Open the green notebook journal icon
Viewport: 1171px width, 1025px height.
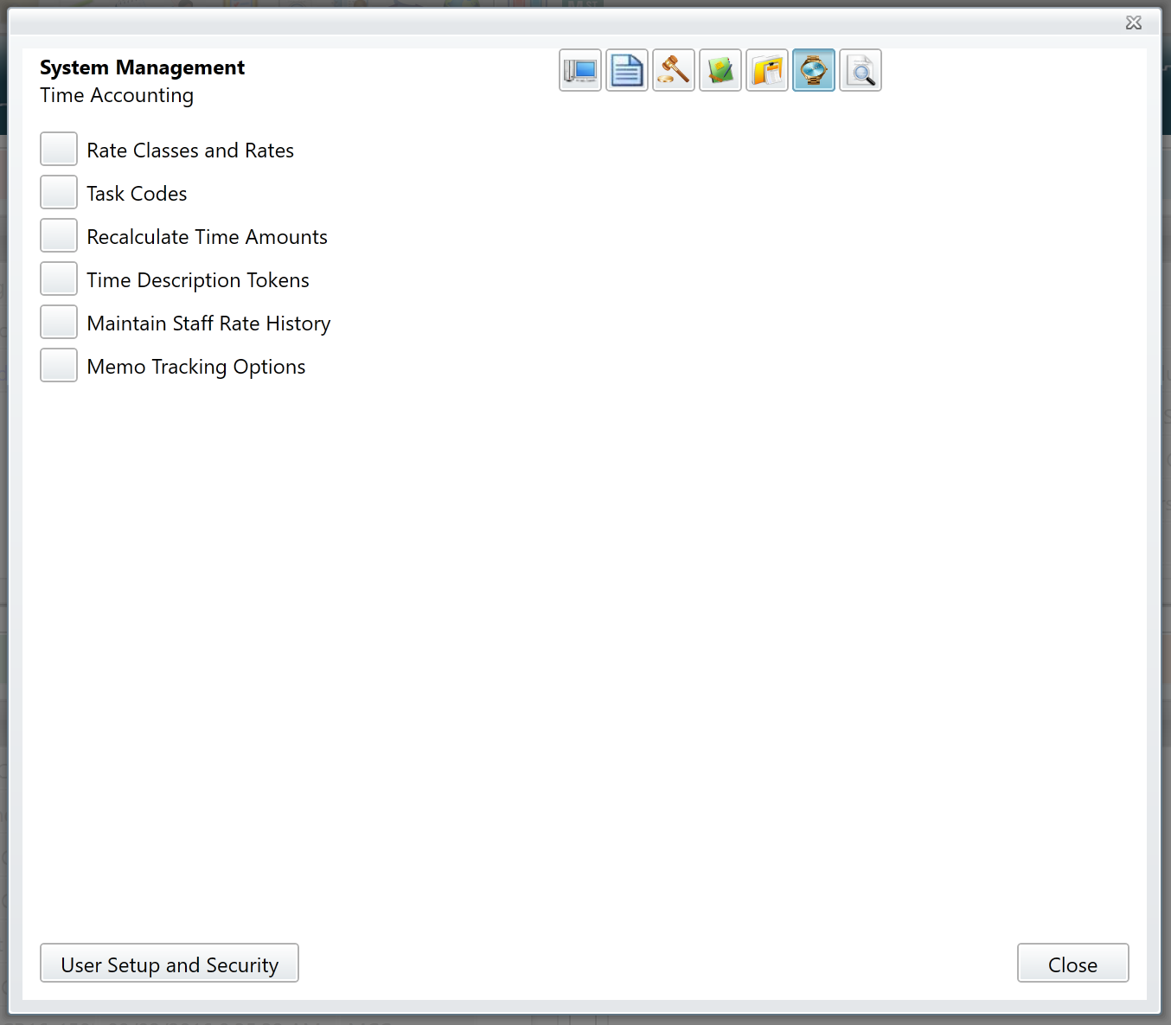[720, 70]
